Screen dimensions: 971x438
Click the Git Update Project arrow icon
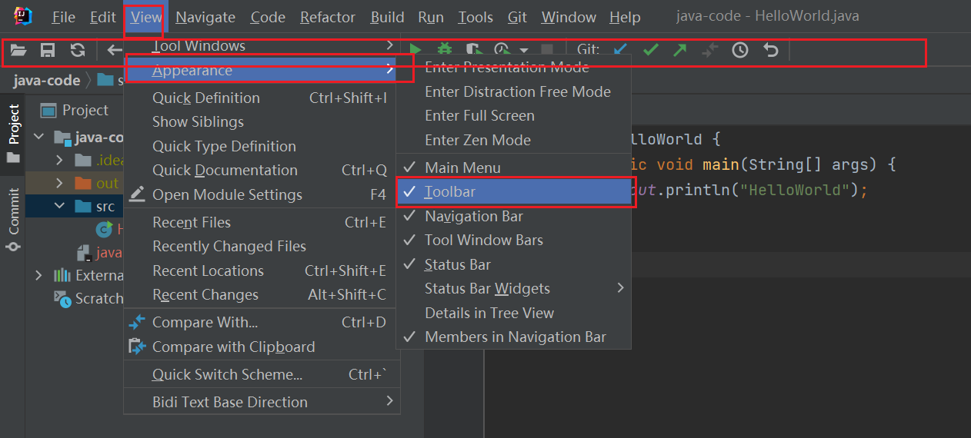tap(620, 51)
